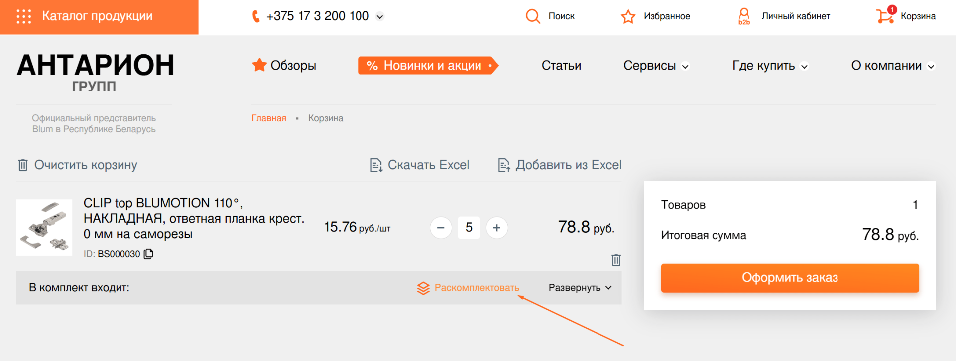Click Раскомплектовать
Screen dimensions: 956x361
[x=477, y=288]
